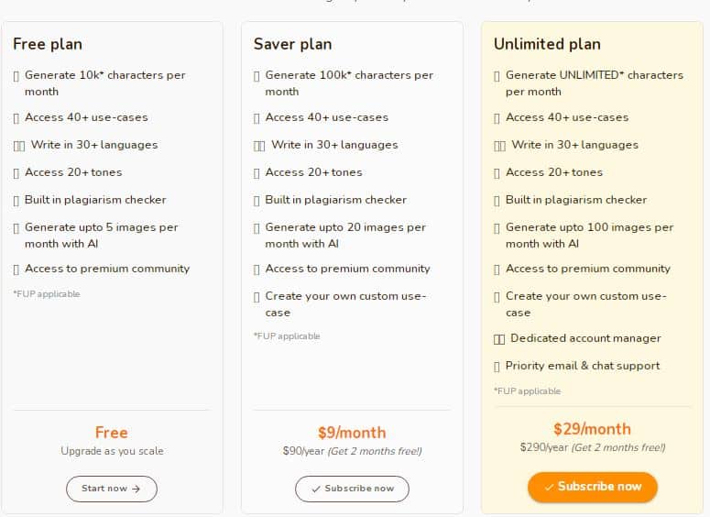Click the $290/year Get 2 months free text

(x=592, y=447)
